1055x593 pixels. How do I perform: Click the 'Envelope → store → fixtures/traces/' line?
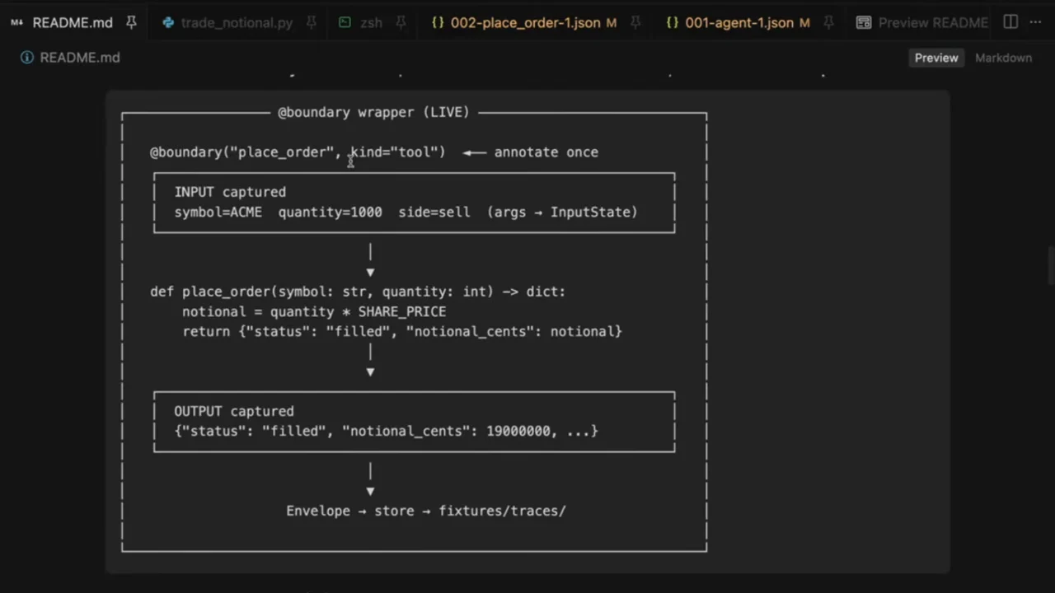coord(426,511)
